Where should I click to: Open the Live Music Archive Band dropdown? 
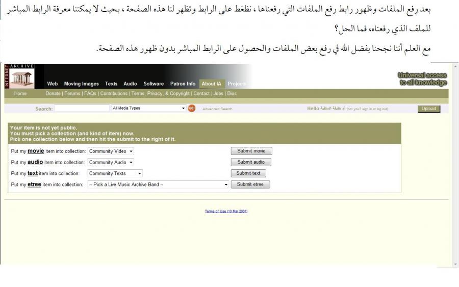[158, 185]
